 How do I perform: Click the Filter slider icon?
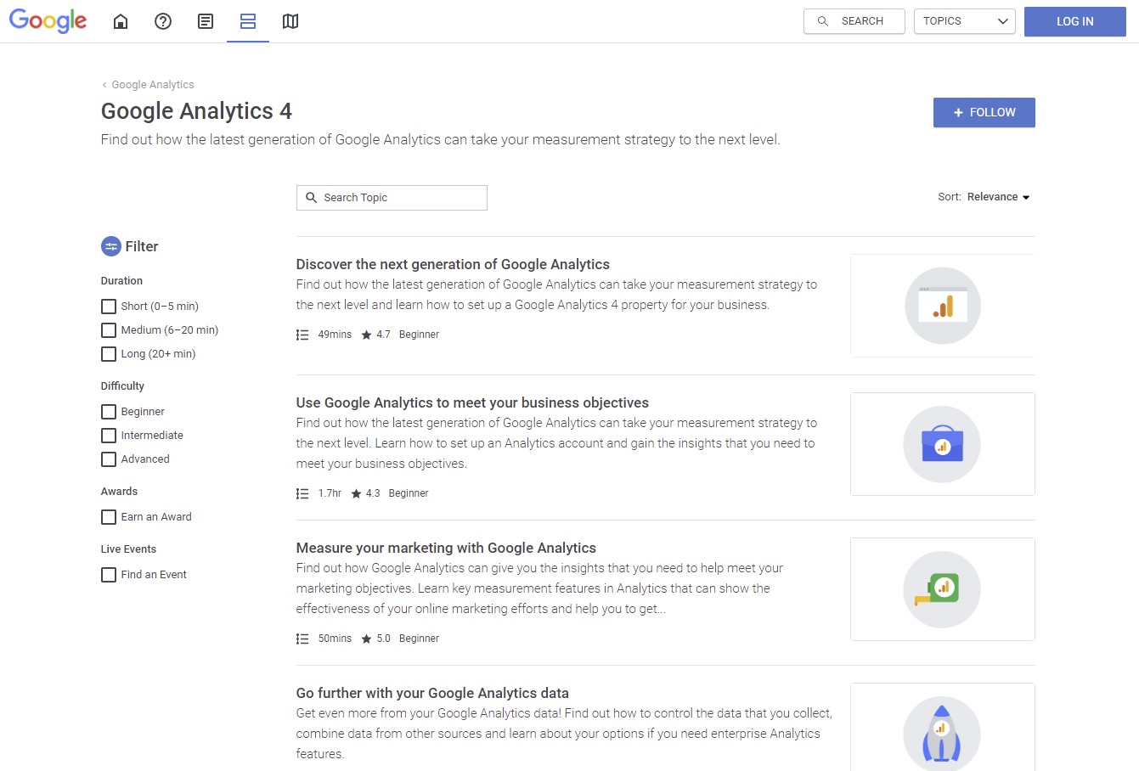tap(111, 246)
